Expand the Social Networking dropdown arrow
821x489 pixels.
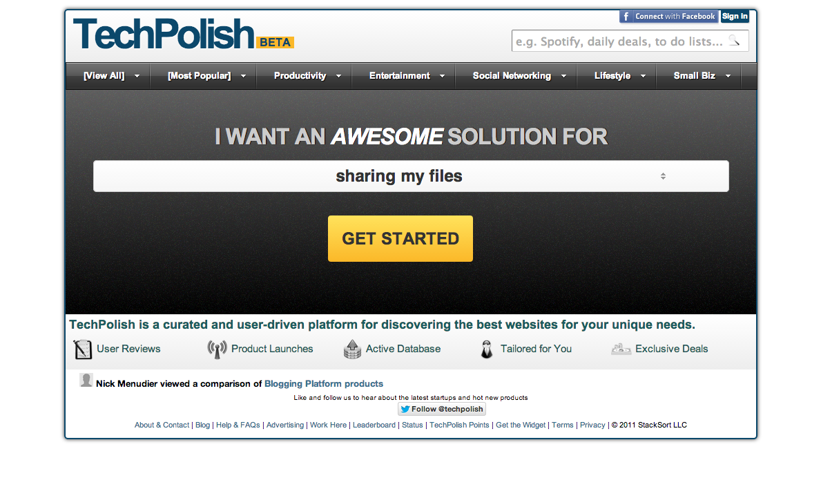click(564, 77)
